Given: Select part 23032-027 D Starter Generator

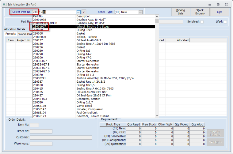Looking at the screenshot, I should 94,71.
